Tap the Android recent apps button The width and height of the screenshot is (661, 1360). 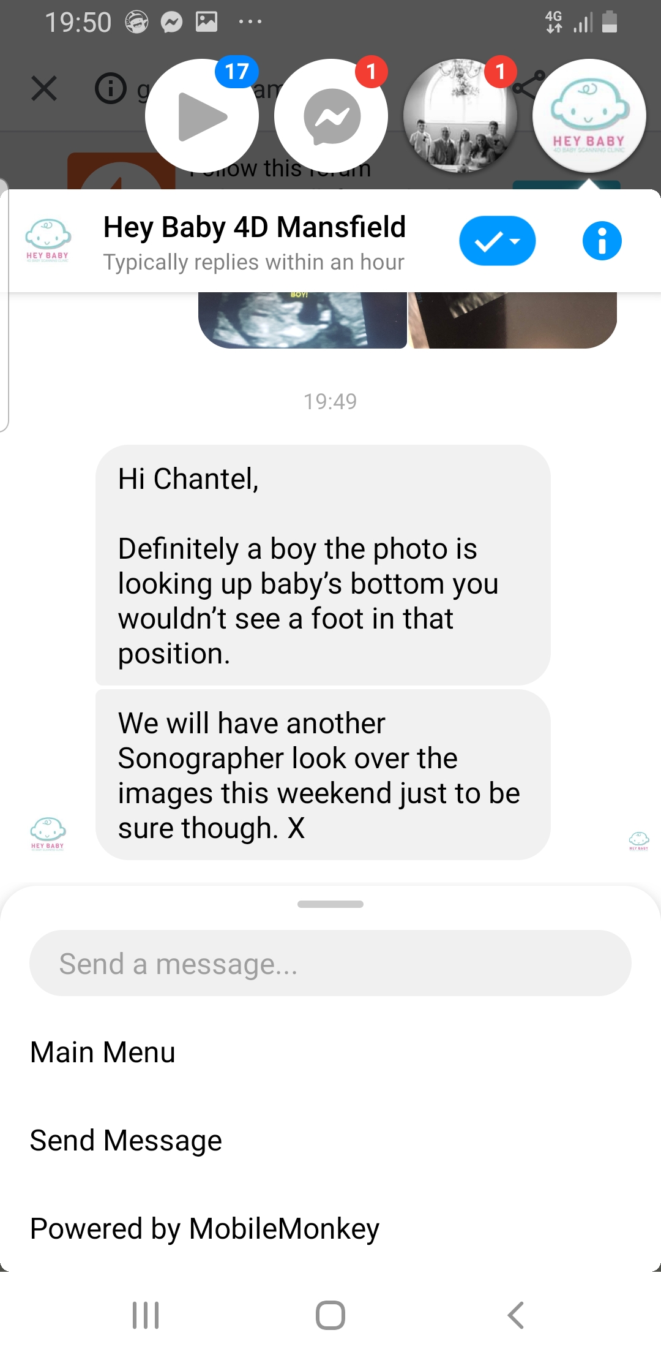146,1315
